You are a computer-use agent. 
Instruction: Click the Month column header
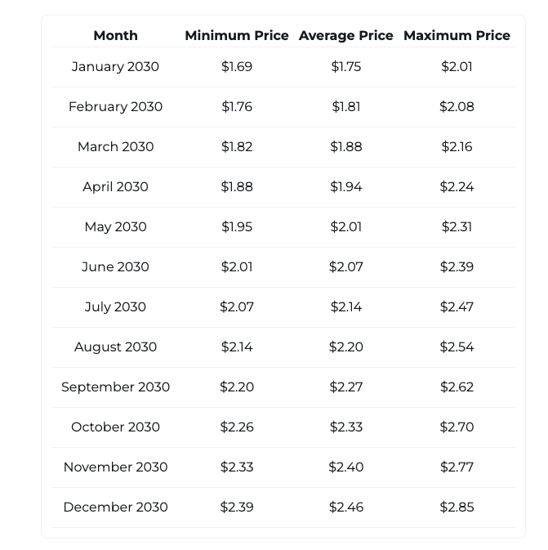(x=115, y=35)
